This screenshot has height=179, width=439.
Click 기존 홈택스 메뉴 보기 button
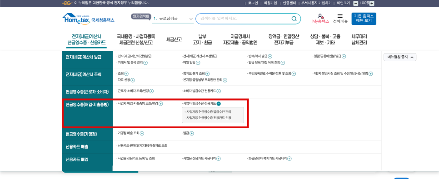(x=364, y=19)
